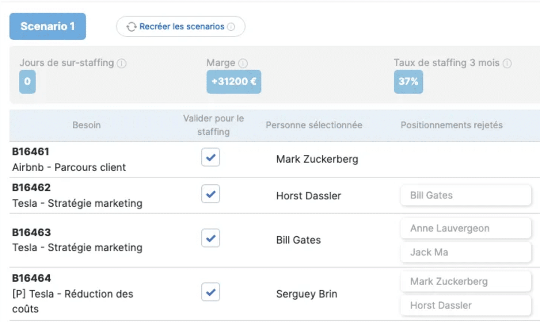
Task: Click the Recréer les scenarios button
Action: click(x=180, y=26)
